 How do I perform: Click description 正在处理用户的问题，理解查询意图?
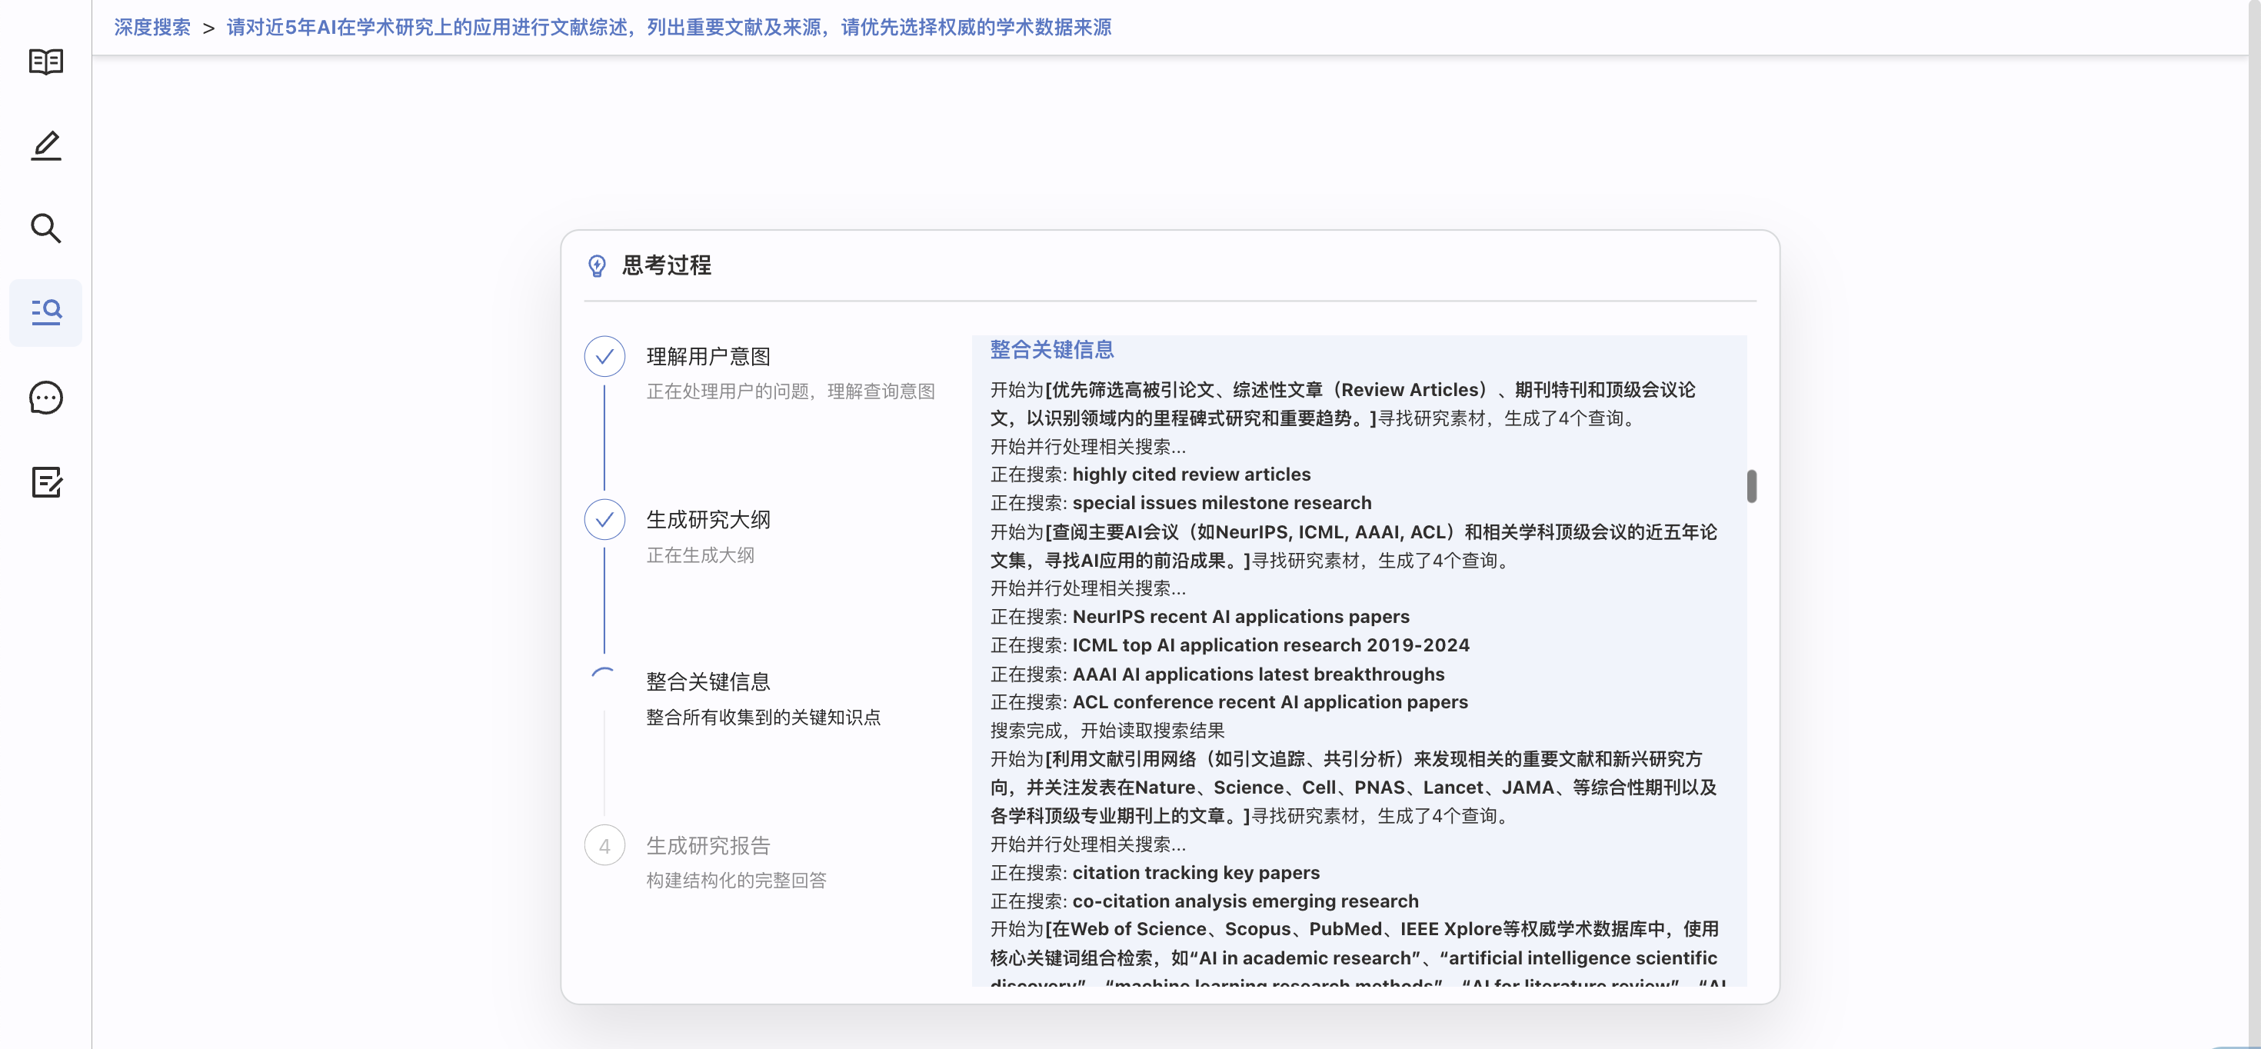click(x=791, y=391)
